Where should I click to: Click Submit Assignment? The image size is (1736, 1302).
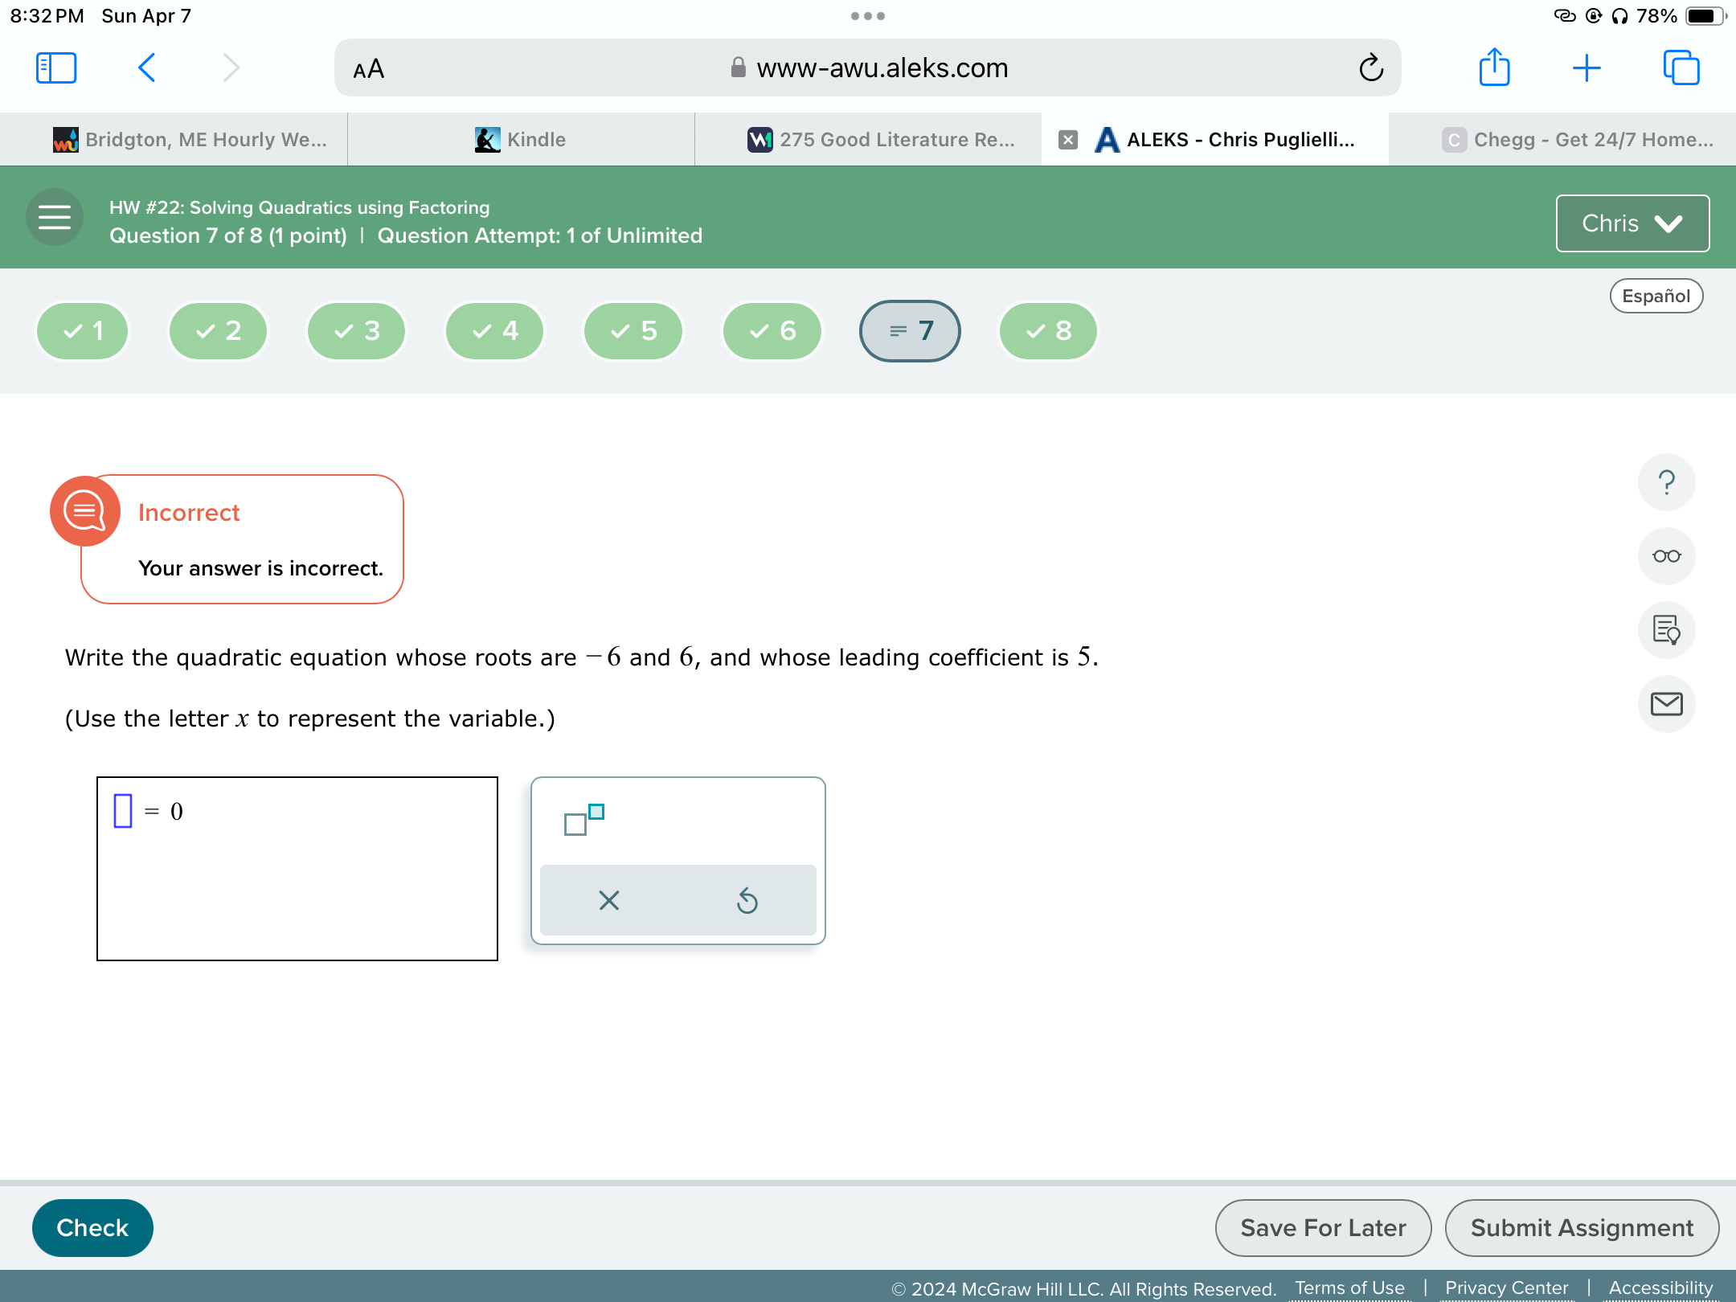[x=1582, y=1227]
